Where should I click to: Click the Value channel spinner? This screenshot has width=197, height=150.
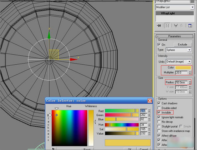(x=149, y=133)
